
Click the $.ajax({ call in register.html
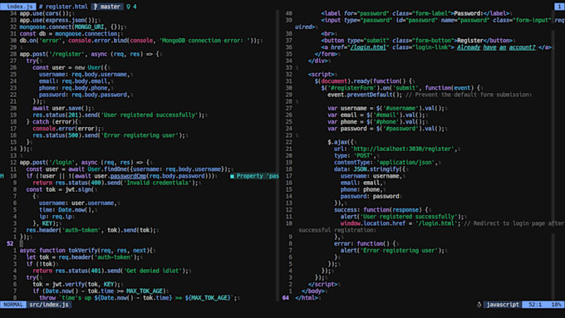341,142
